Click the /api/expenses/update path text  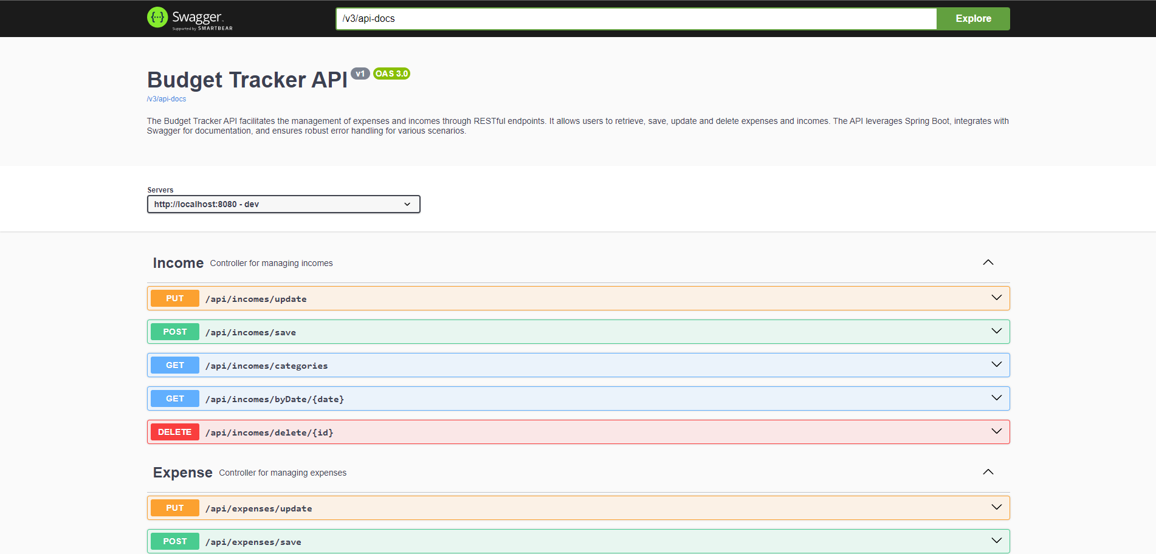pos(259,508)
